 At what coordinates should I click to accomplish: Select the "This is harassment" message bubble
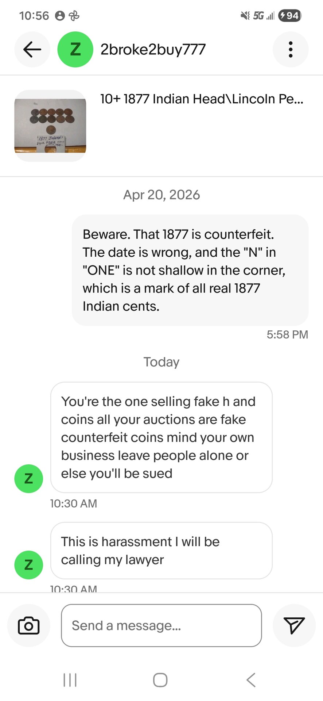(x=161, y=551)
